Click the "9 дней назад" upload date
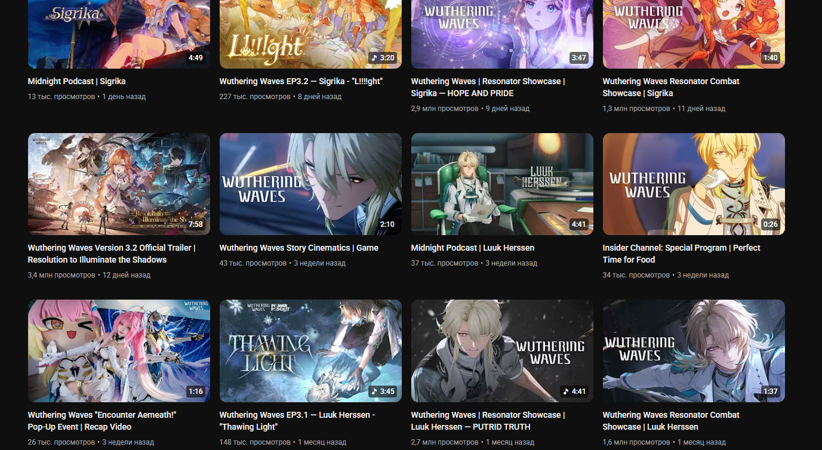Viewport: 822px width, 450px height. [x=508, y=109]
